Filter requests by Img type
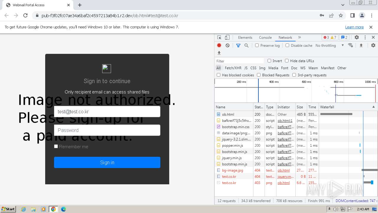378x213 pixels. (262, 68)
